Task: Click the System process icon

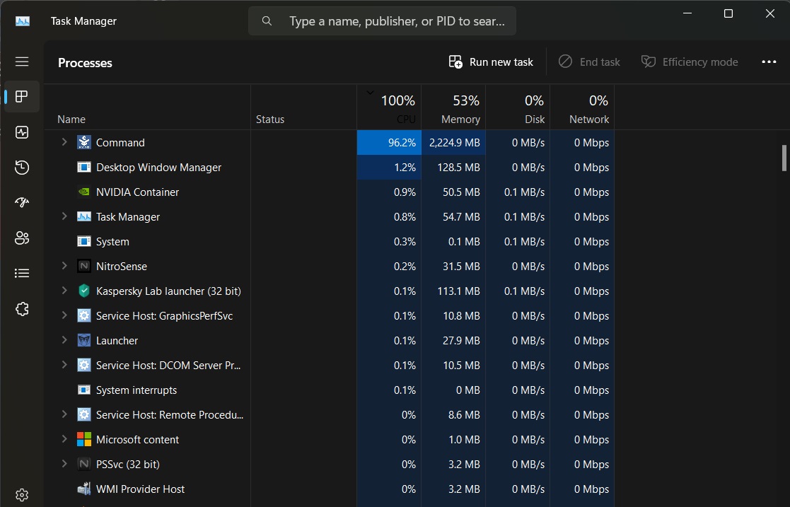Action: [84, 241]
